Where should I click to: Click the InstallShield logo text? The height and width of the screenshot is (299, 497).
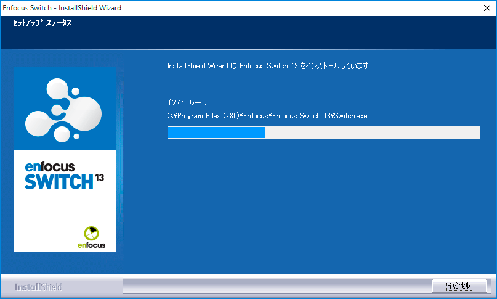38,287
